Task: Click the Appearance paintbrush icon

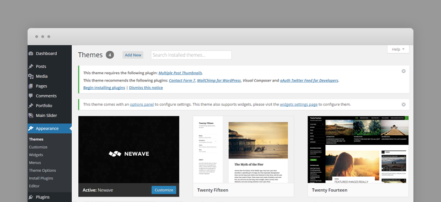Action: coord(31,128)
